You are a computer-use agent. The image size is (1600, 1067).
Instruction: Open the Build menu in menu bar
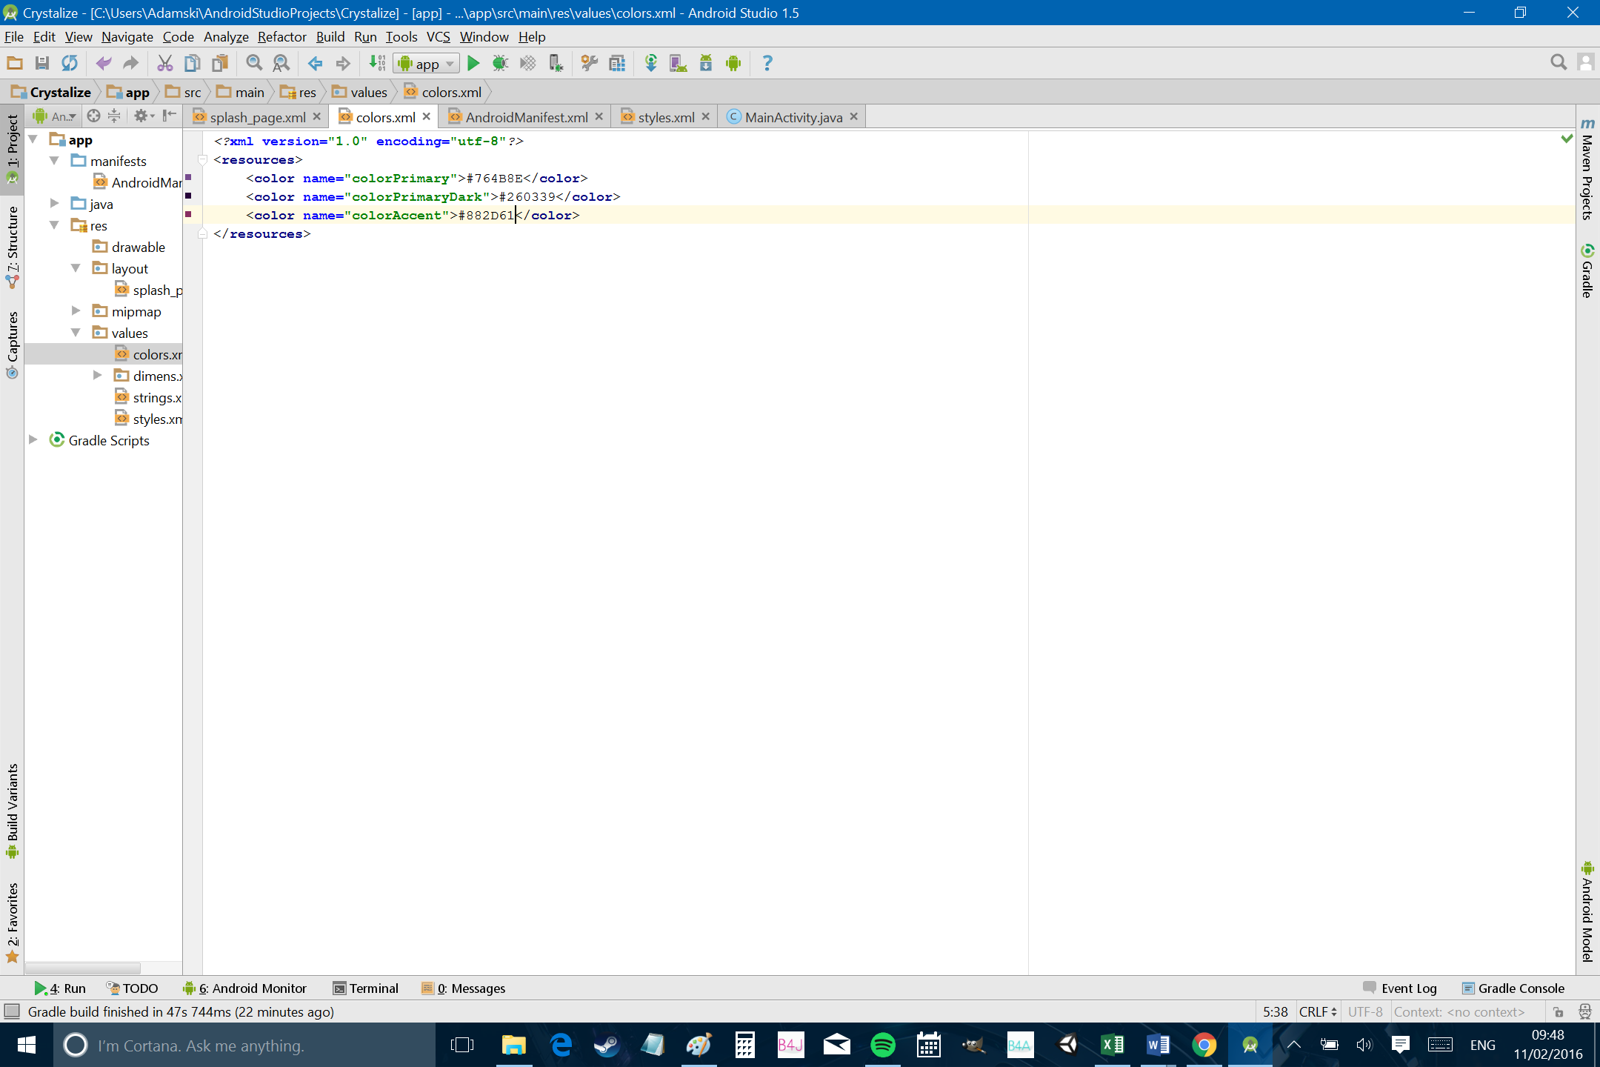pyautogui.click(x=329, y=37)
